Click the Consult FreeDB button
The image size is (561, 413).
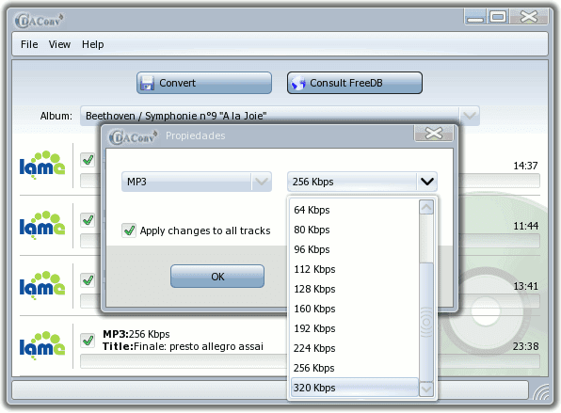355,83
